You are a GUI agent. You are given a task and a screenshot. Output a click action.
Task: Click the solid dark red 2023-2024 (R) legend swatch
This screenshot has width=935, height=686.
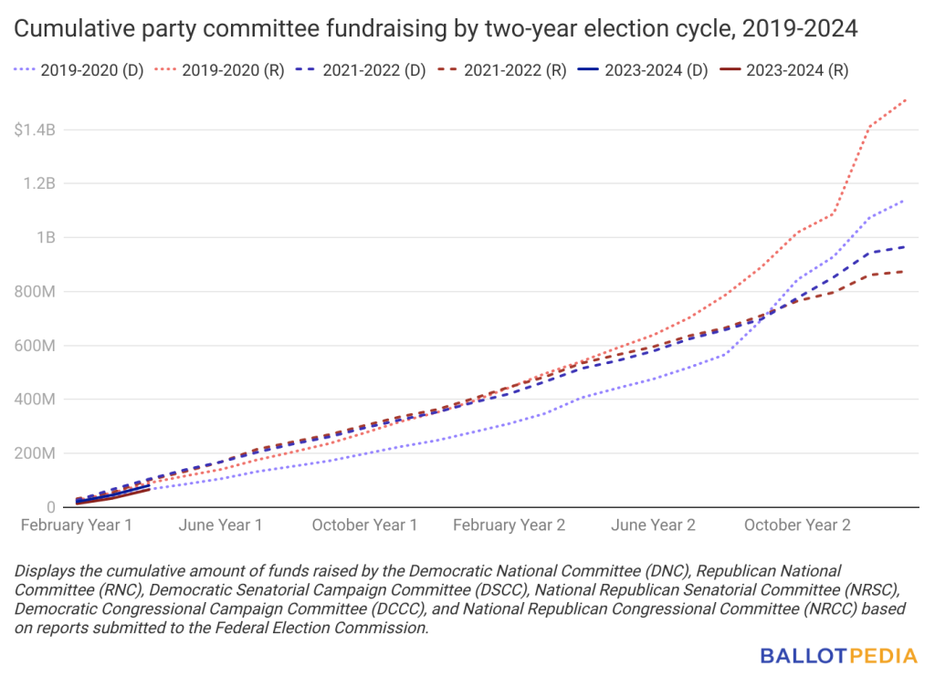coord(730,69)
